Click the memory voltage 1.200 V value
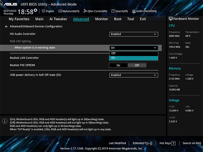Viewport: 203px width, 152px height. [189, 79]
